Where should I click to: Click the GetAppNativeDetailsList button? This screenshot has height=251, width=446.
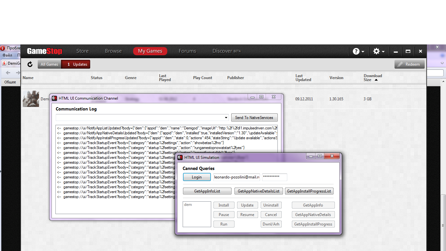click(x=258, y=191)
